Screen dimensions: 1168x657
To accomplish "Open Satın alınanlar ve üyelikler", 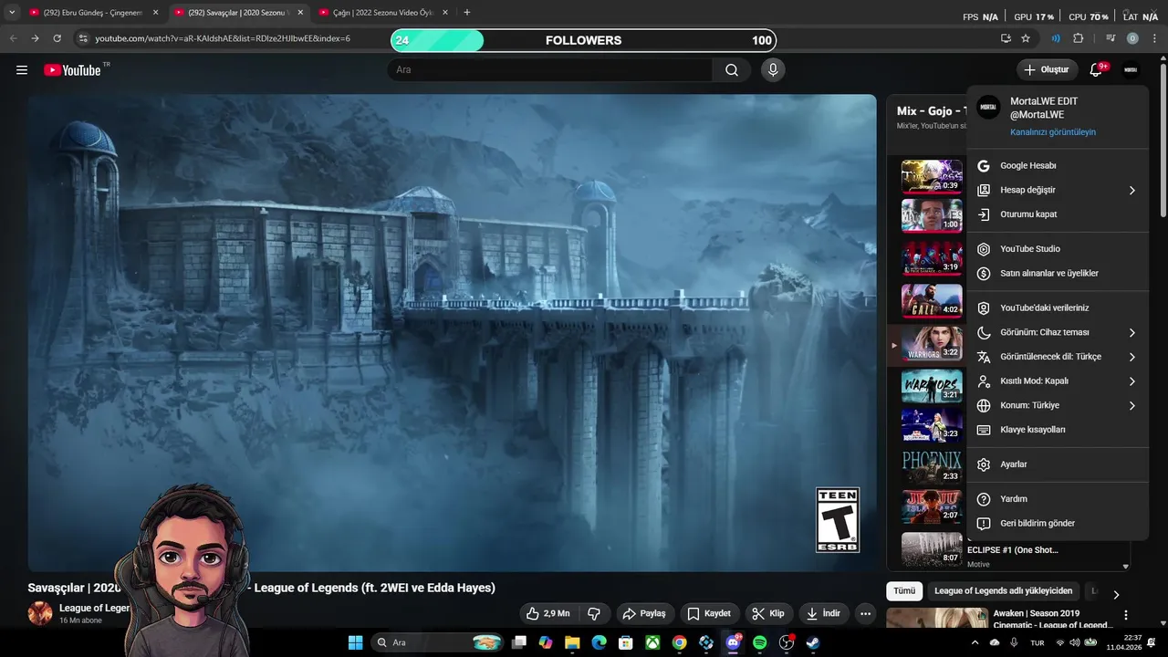I will coord(1058,273).
